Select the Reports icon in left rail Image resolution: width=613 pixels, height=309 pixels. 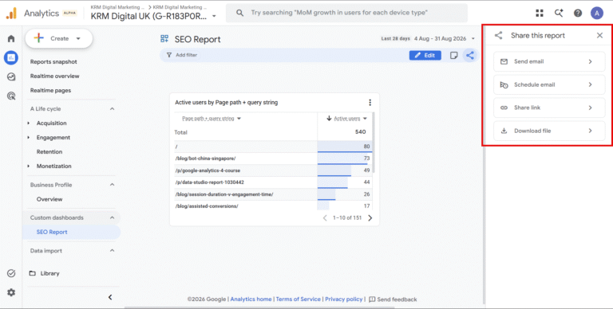(x=11, y=57)
